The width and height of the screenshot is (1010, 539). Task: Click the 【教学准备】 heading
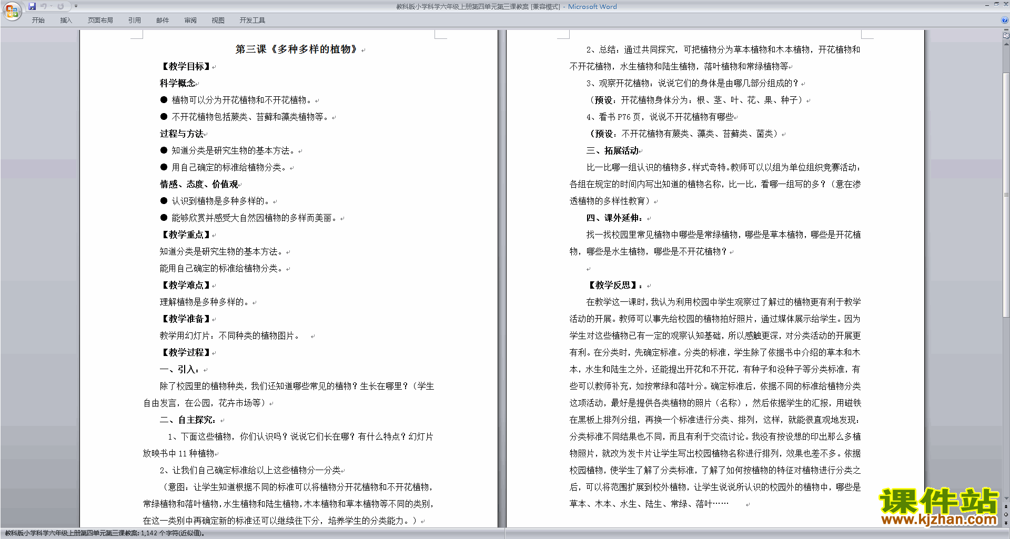pos(186,319)
